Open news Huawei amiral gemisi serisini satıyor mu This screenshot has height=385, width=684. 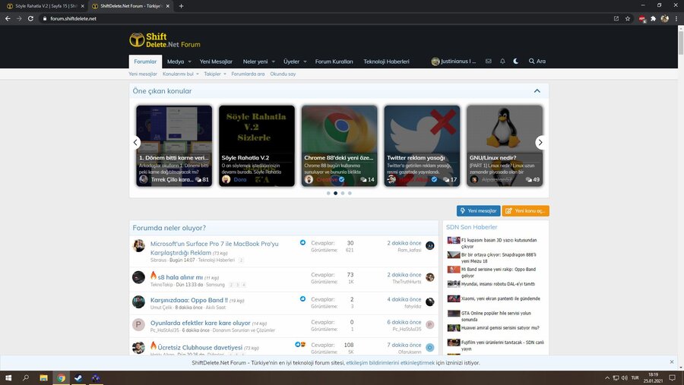coord(500,328)
